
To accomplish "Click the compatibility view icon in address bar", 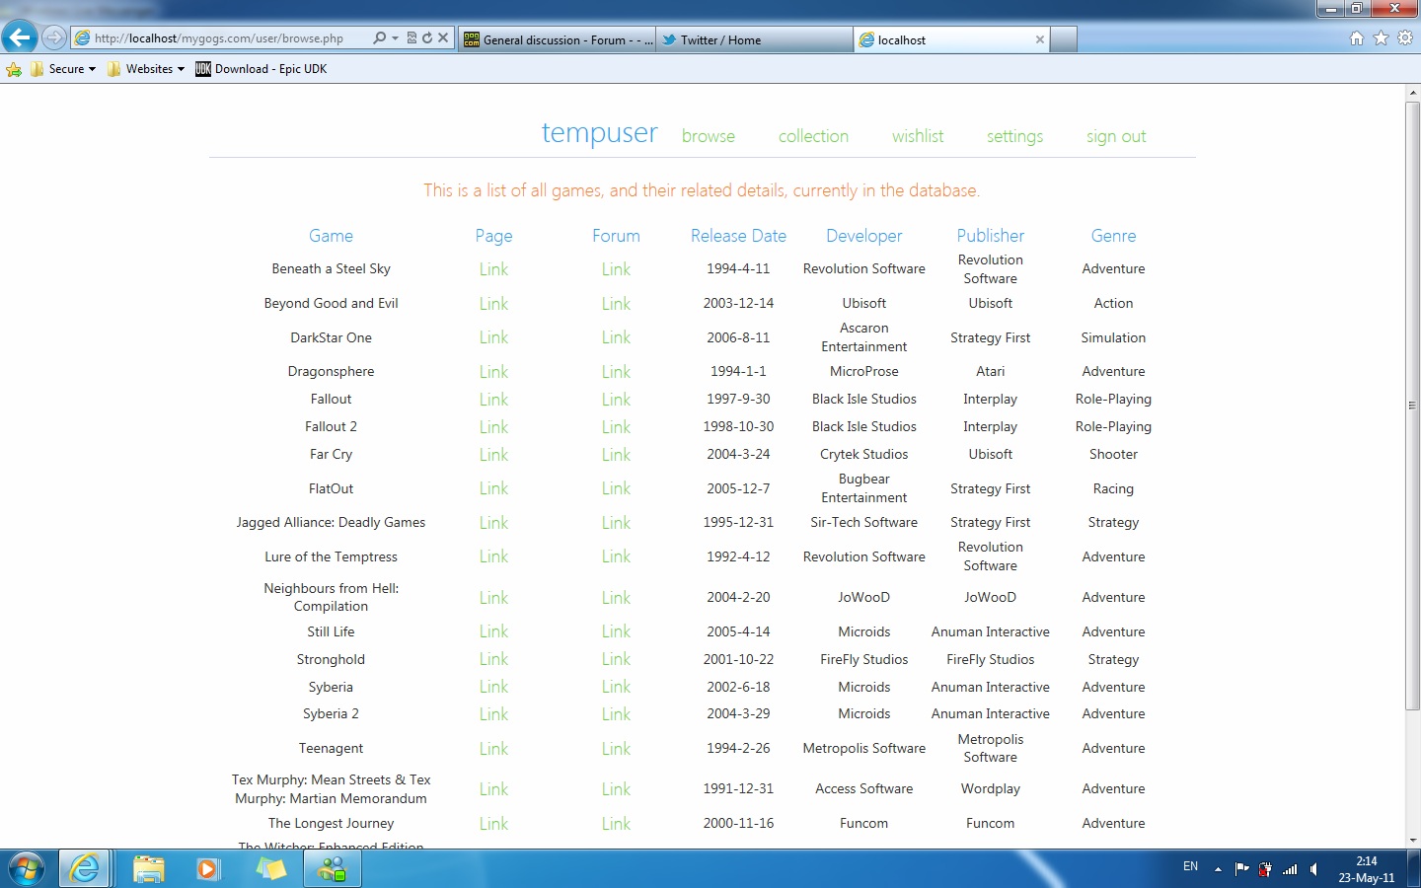I will point(412,38).
